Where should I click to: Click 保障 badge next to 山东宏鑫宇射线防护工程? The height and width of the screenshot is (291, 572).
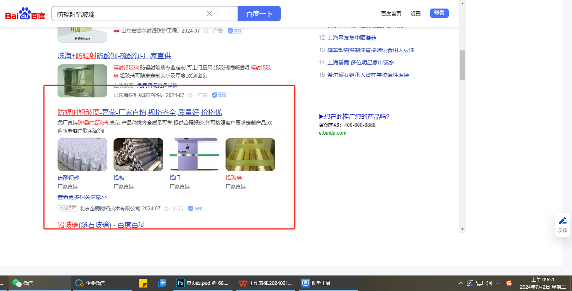click(236, 31)
